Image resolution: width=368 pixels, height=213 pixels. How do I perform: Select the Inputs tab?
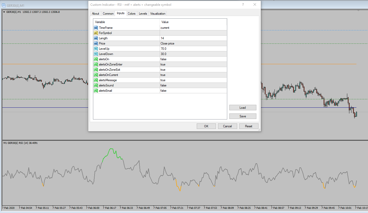[x=121, y=13]
